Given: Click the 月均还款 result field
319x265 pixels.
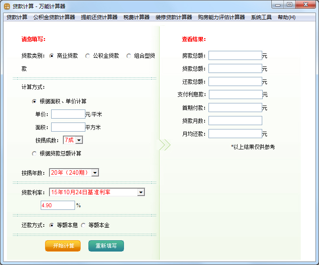Looking at the screenshot, I should [235, 134].
